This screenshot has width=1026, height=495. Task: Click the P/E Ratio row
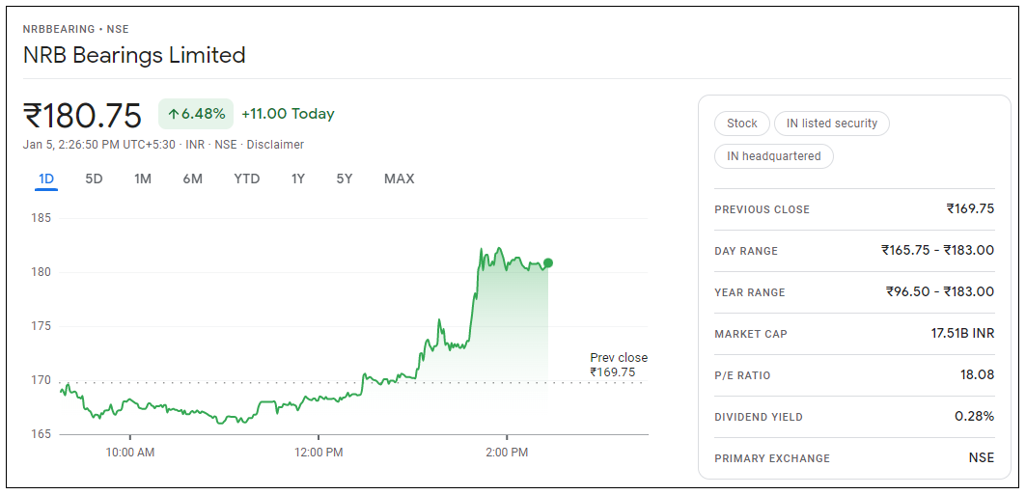coord(854,375)
